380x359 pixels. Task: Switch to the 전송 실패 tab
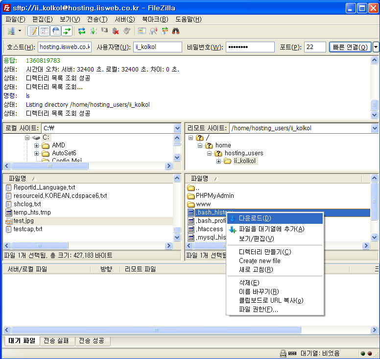pyautogui.click(x=56, y=341)
